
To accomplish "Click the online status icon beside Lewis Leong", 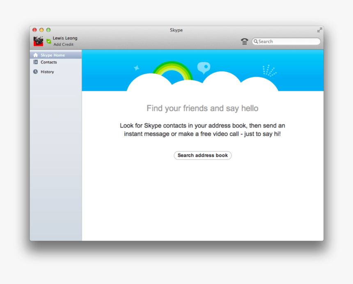I will click(x=48, y=41).
